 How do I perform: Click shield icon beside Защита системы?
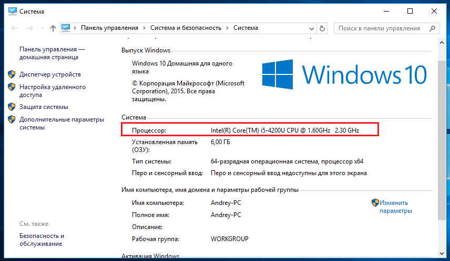(12, 107)
